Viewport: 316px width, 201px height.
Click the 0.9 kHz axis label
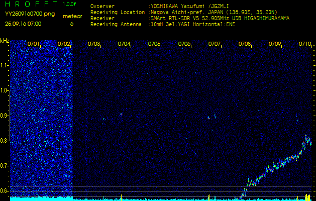4,116
